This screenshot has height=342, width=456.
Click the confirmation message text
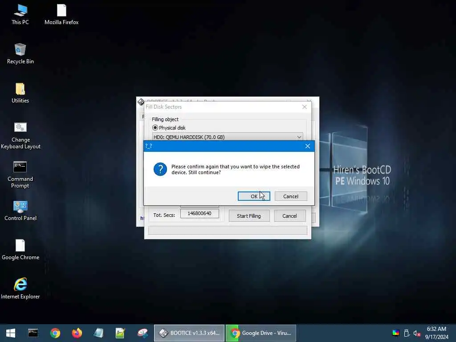235,170
